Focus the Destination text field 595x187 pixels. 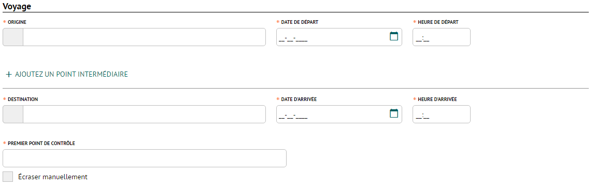tap(144, 114)
